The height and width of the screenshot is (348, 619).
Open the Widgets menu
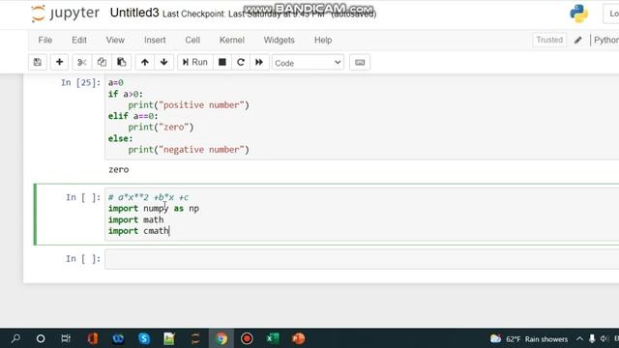coord(280,41)
